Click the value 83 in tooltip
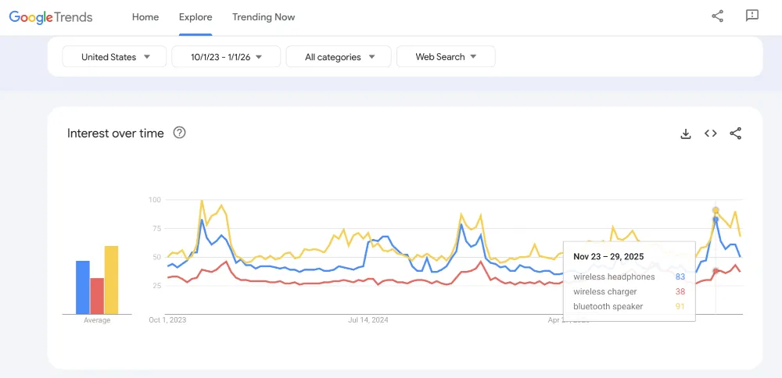The image size is (782, 378). pos(680,277)
